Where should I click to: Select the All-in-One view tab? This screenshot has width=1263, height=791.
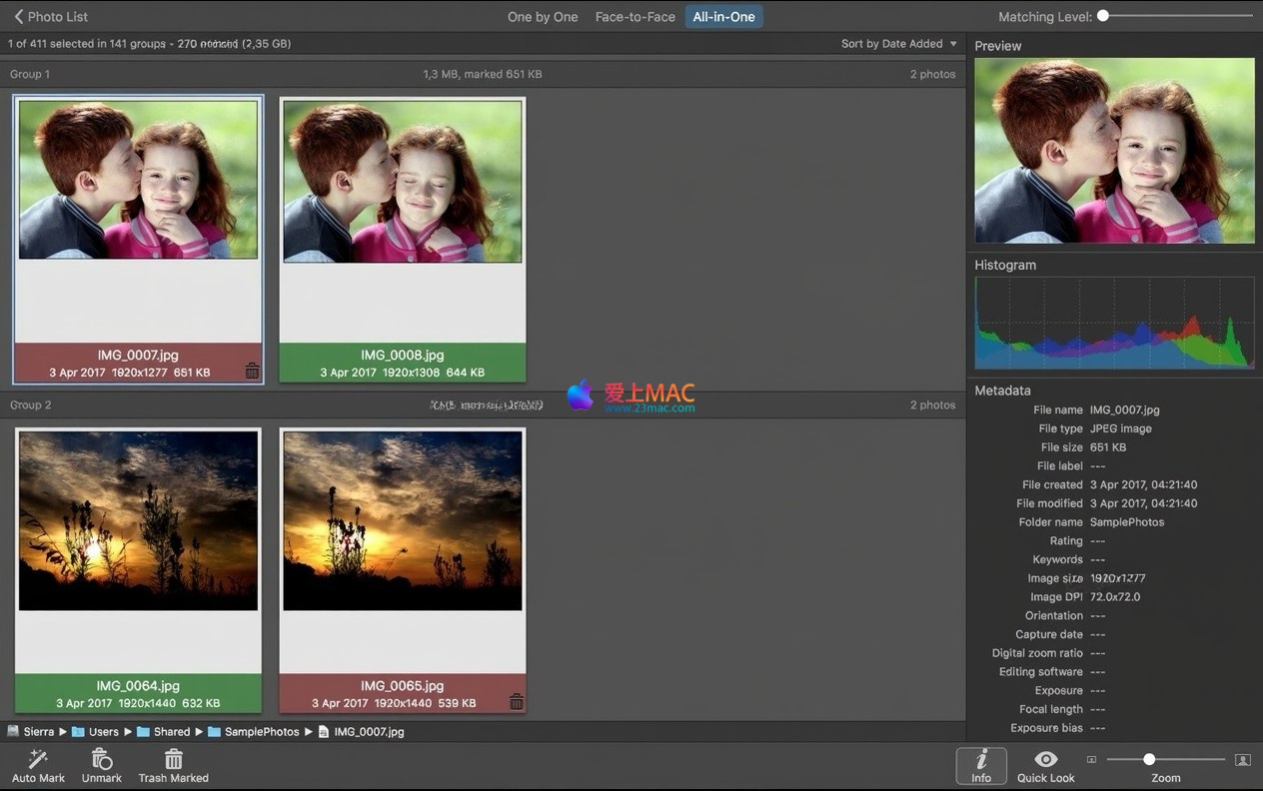click(724, 17)
